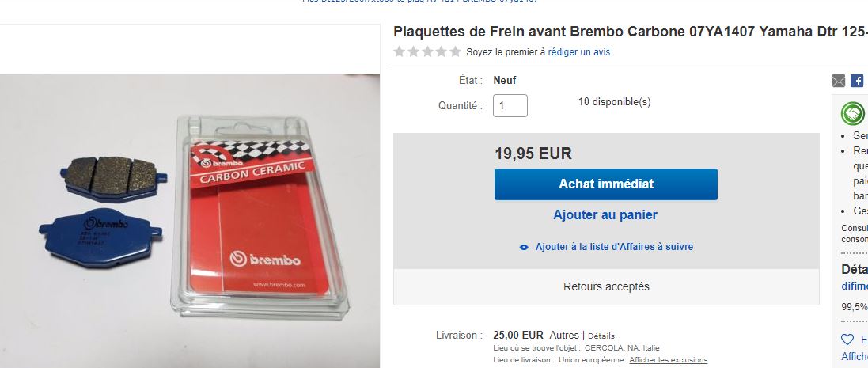Click the blue Achat immédiat button
Screen dimensions: 868x368
point(605,184)
